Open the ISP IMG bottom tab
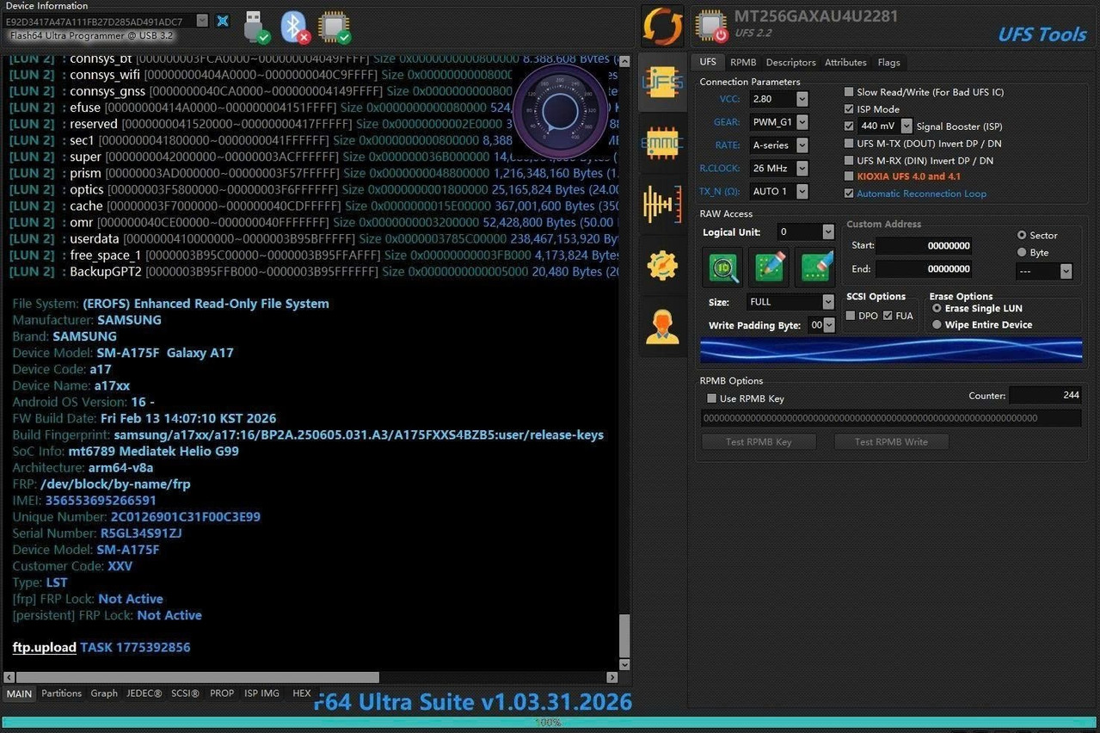The image size is (1100, 733). pyautogui.click(x=261, y=693)
